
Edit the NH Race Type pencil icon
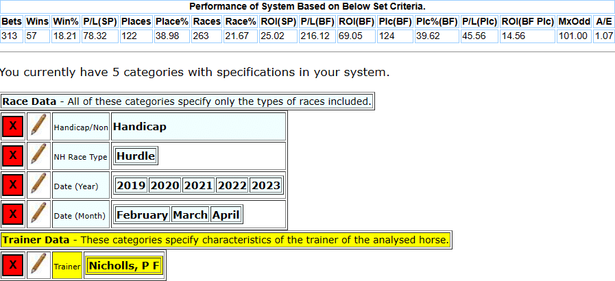tap(38, 156)
